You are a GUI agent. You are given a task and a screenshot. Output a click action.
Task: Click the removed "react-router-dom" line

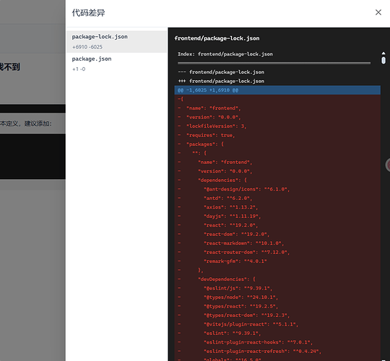click(x=277, y=252)
